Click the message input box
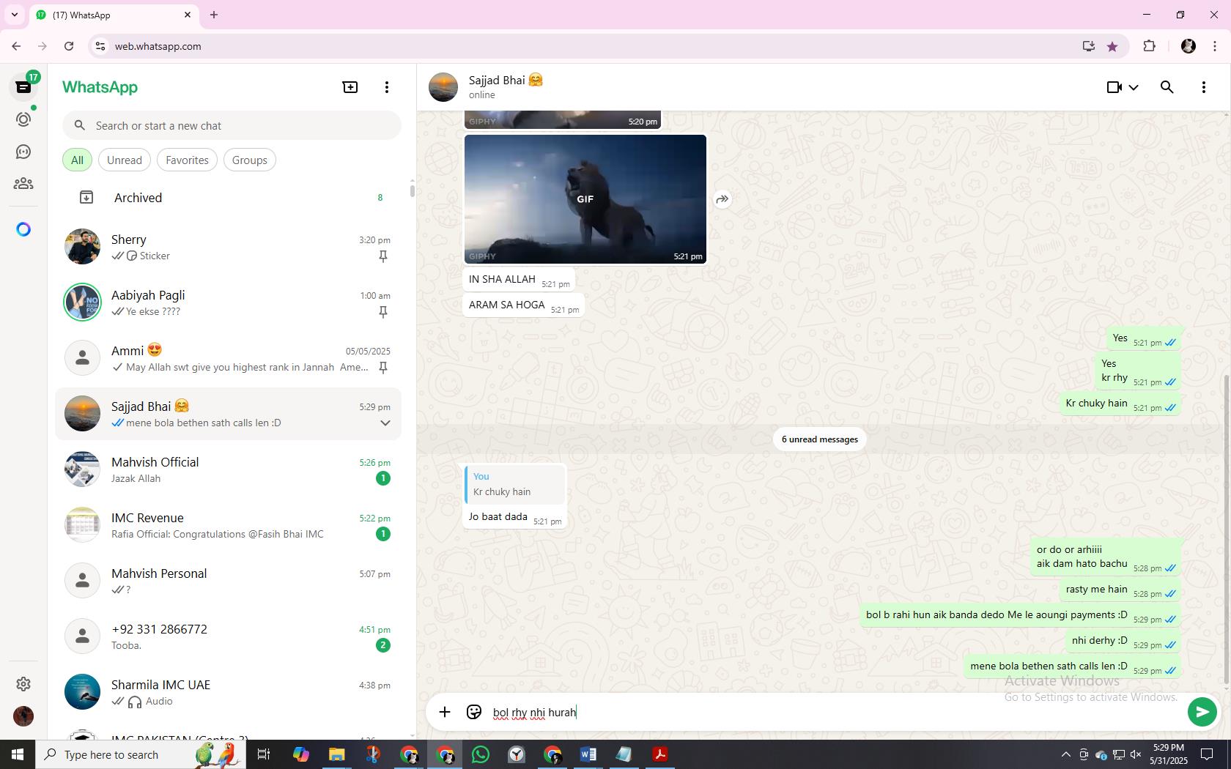1231x769 pixels. tap(835, 712)
